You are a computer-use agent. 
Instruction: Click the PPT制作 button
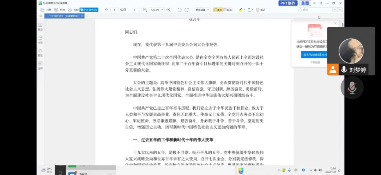click(x=288, y=3)
